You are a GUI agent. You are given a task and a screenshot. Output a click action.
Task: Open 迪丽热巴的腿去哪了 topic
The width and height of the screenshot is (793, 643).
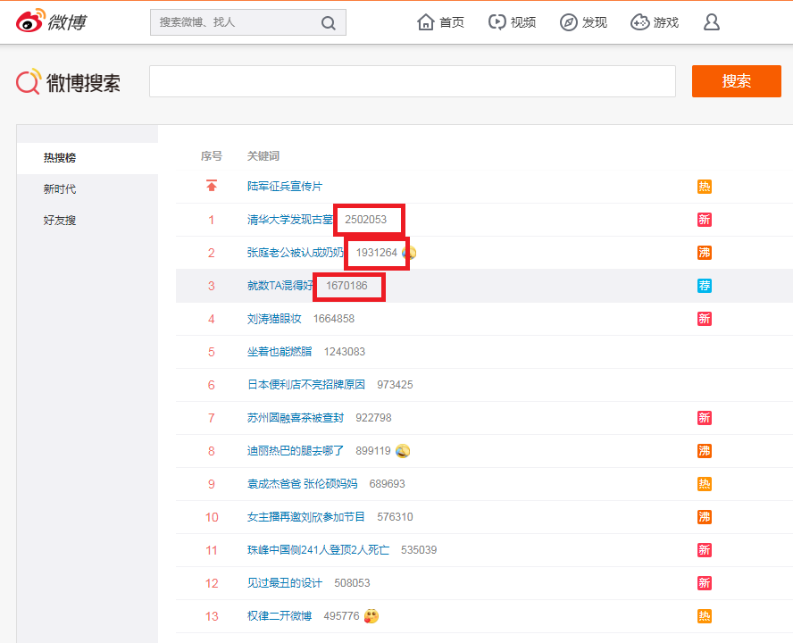tap(296, 451)
